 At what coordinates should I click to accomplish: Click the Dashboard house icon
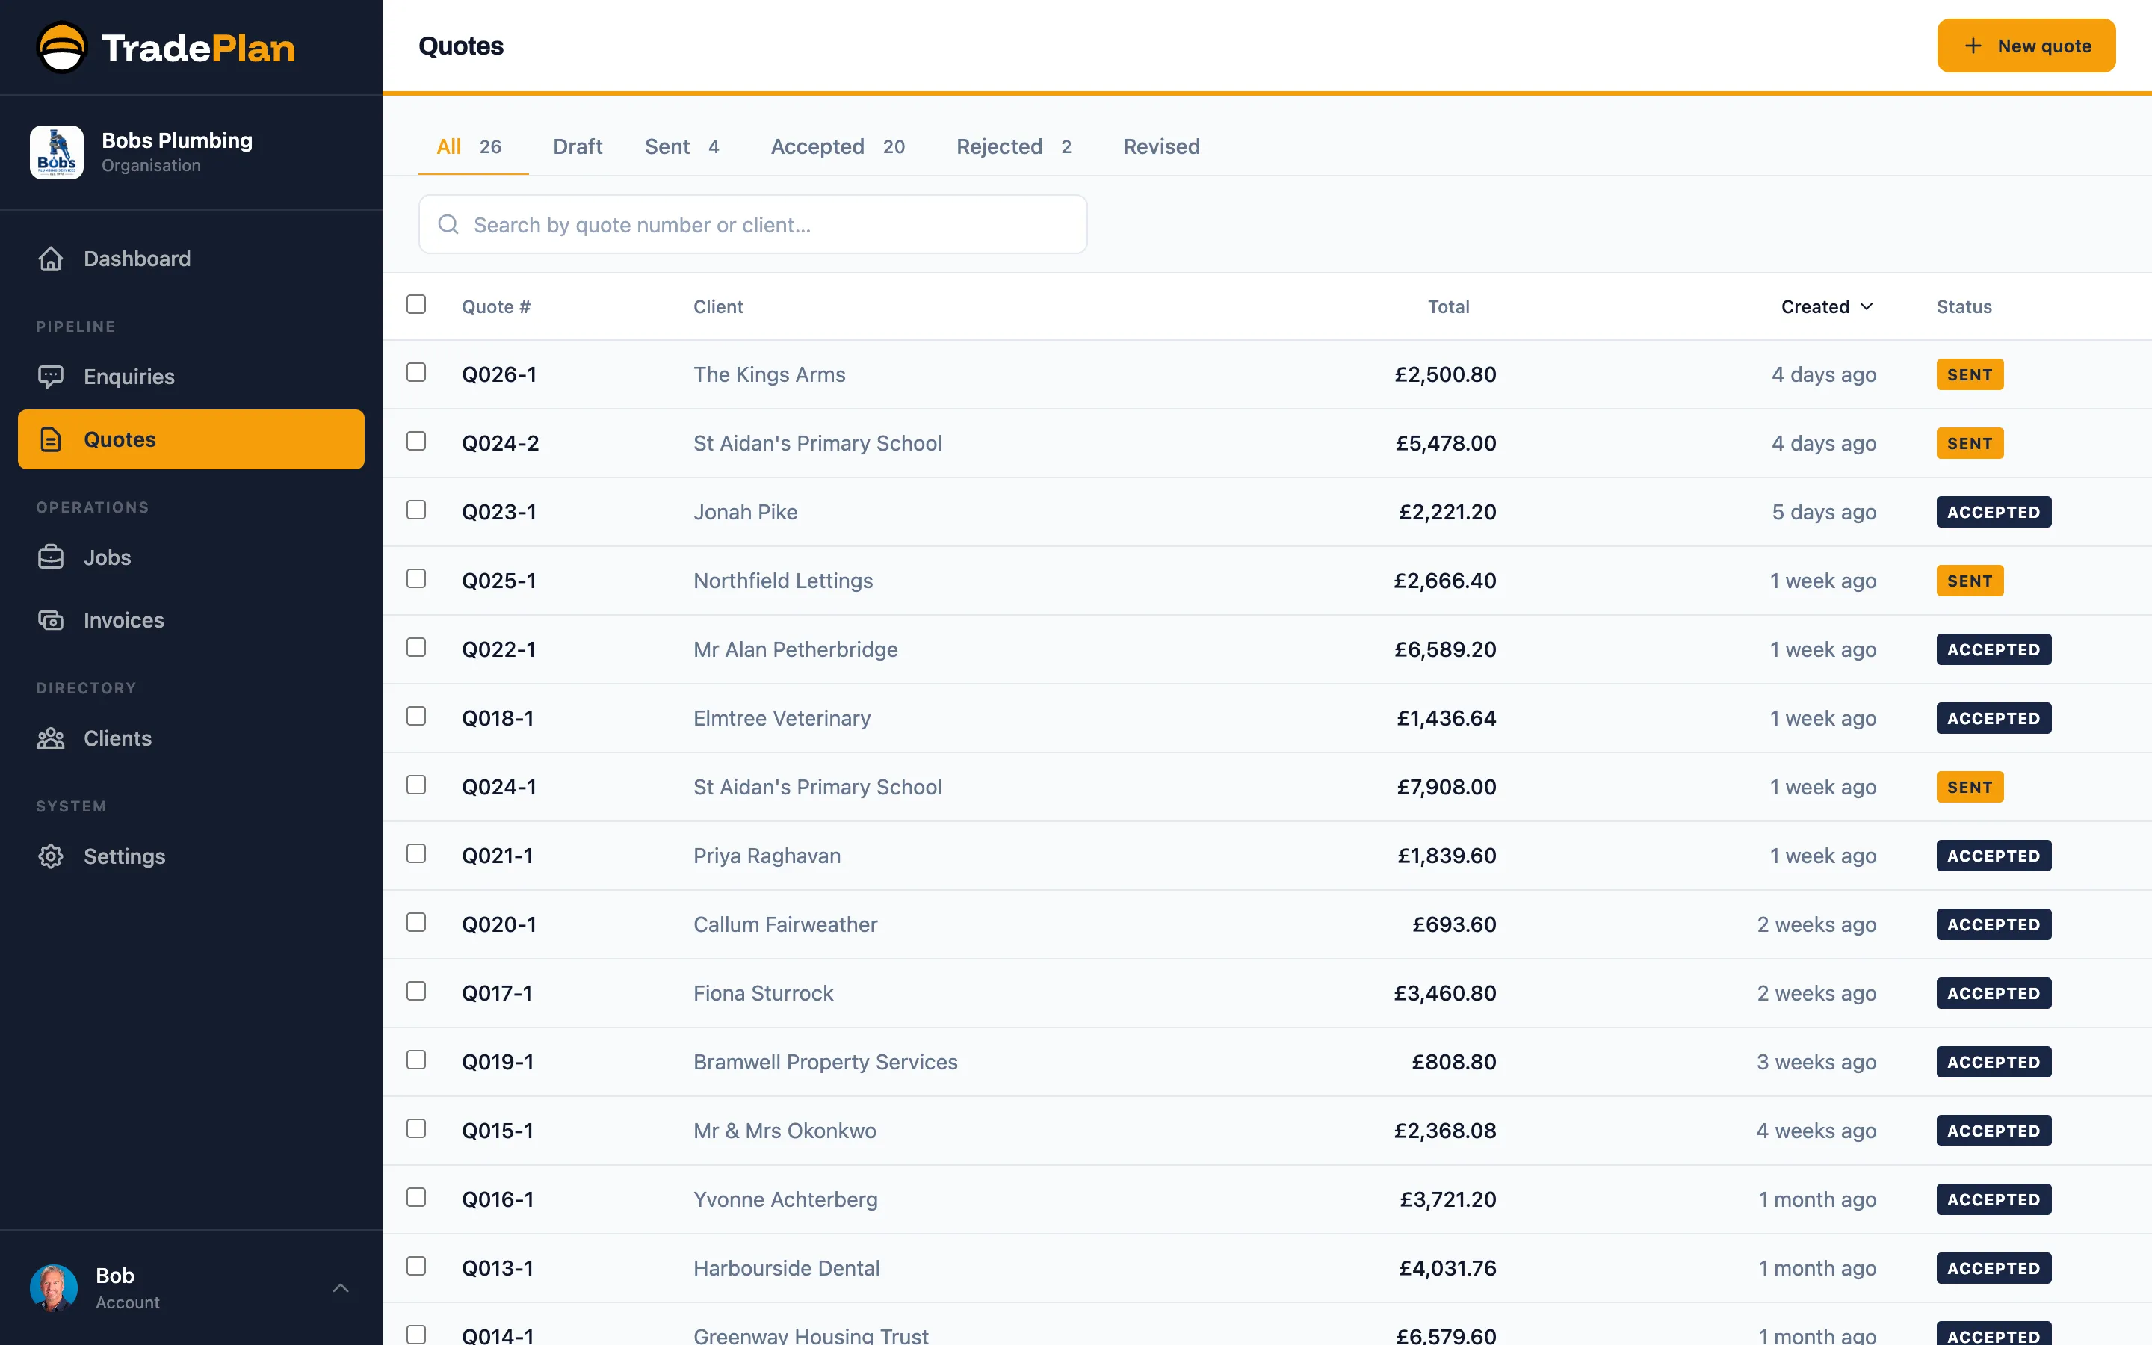tap(51, 259)
